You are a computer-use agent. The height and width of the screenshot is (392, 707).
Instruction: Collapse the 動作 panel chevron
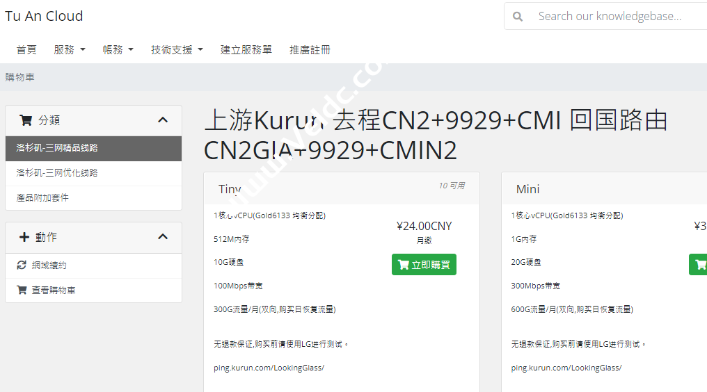pos(163,237)
